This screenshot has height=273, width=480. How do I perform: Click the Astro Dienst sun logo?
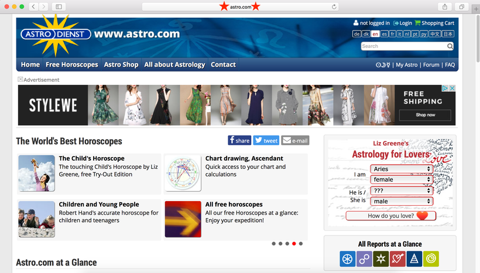56,34
